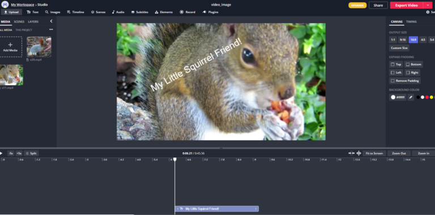Click the split-at-playhead icon near Fit to Screen

(x=359, y=153)
